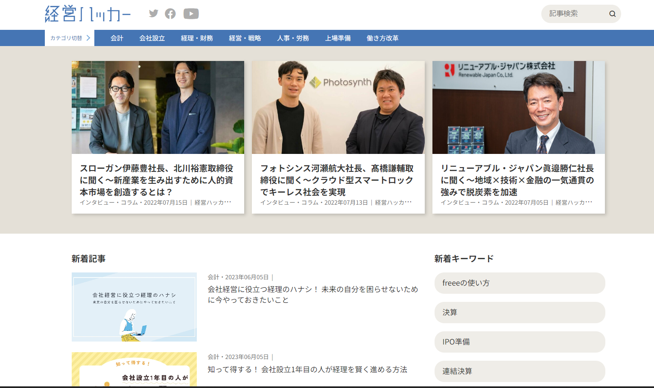
Task: Select the 連結決算 keyword
Action: tap(520, 371)
